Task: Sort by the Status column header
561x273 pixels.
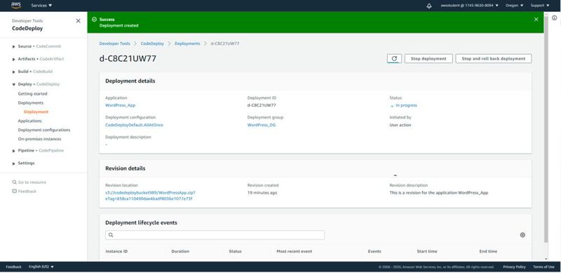Action: tap(235, 251)
